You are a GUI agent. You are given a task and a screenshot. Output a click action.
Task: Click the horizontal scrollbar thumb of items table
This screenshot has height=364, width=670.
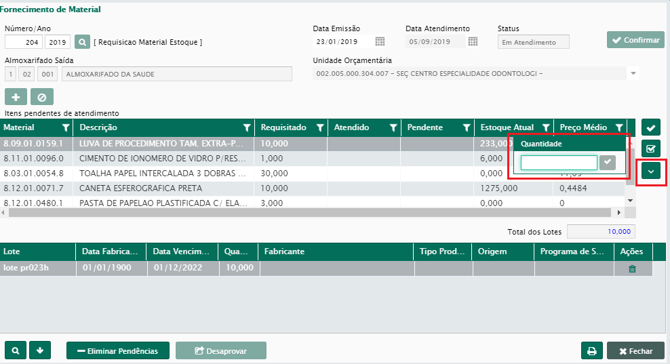310,212
